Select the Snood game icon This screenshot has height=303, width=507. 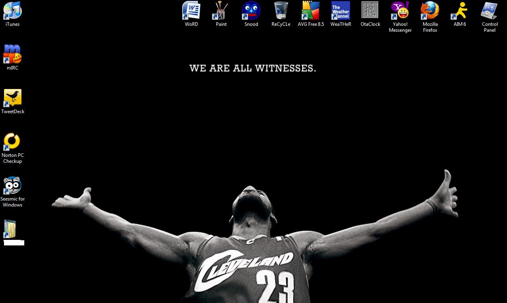click(251, 11)
